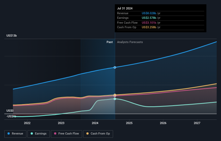This screenshot has height=141, width=221.
Task: Click the Jul 31 2024 tooltip date
Action: click(x=125, y=8)
